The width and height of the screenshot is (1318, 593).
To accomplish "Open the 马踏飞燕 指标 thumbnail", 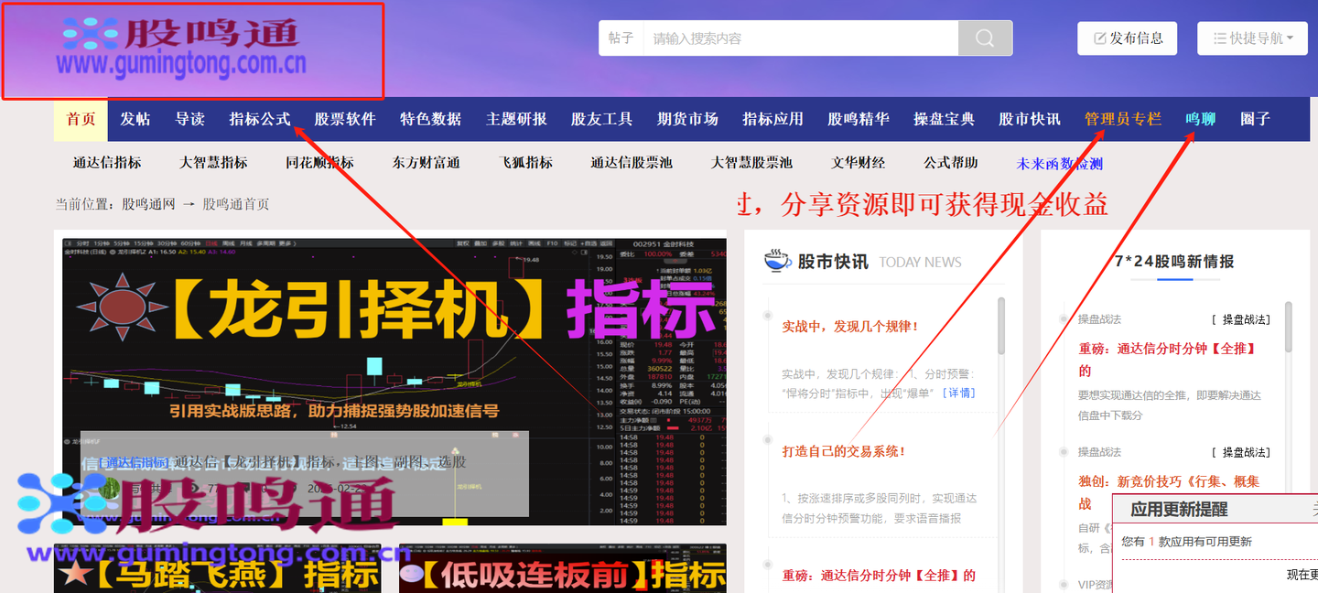I will pyautogui.click(x=219, y=568).
